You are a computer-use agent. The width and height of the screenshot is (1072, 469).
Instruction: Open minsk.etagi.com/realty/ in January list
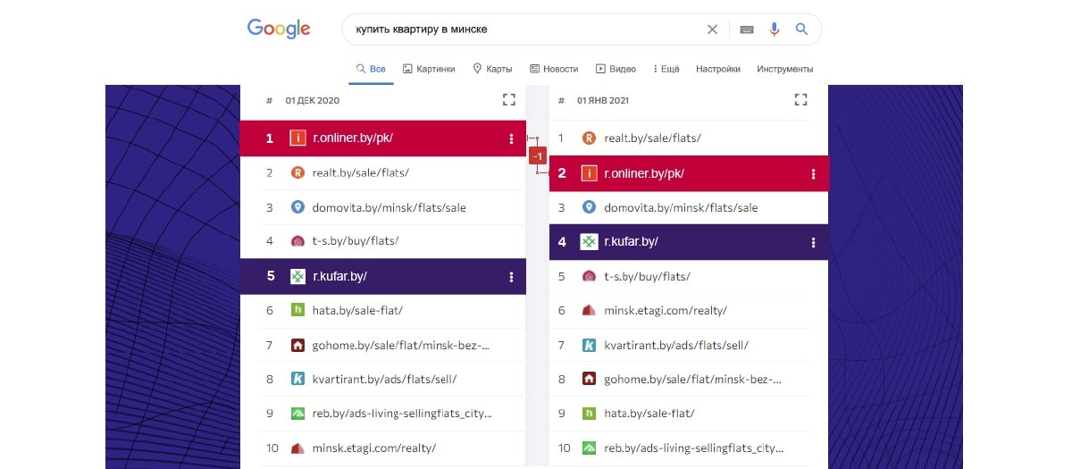(x=666, y=311)
